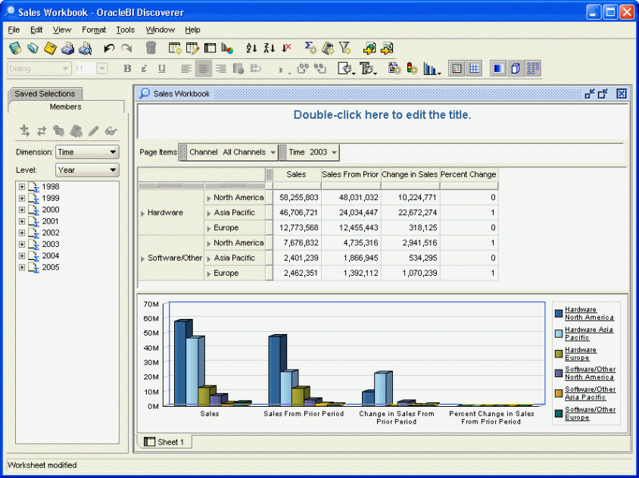Click the Percent Change column header
The width and height of the screenshot is (639, 478).
pos(469,174)
